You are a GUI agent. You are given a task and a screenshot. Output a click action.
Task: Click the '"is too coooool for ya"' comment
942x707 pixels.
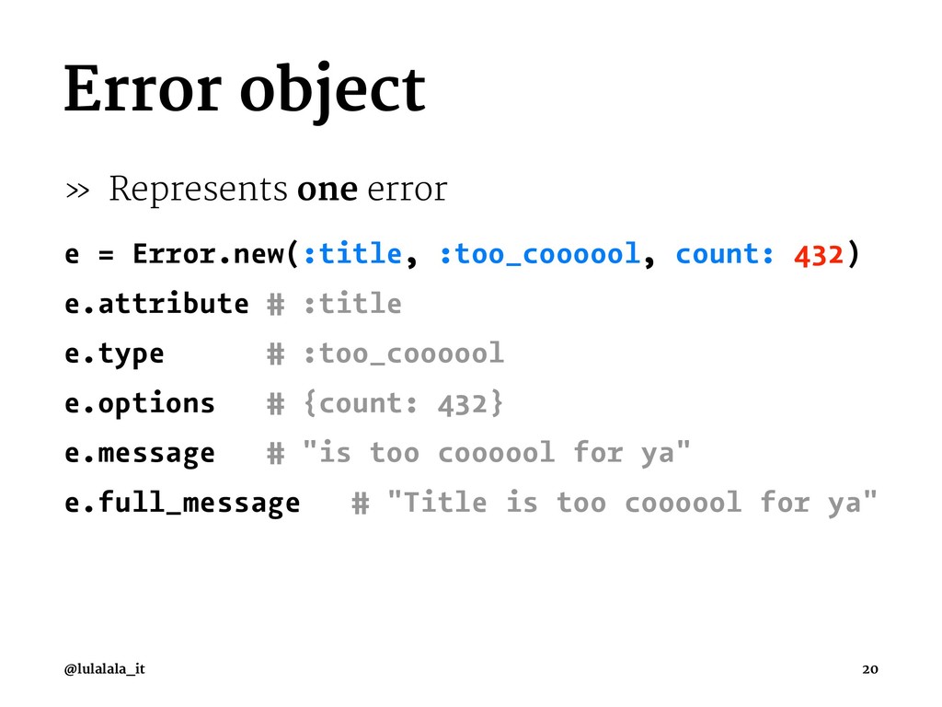[497, 452]
